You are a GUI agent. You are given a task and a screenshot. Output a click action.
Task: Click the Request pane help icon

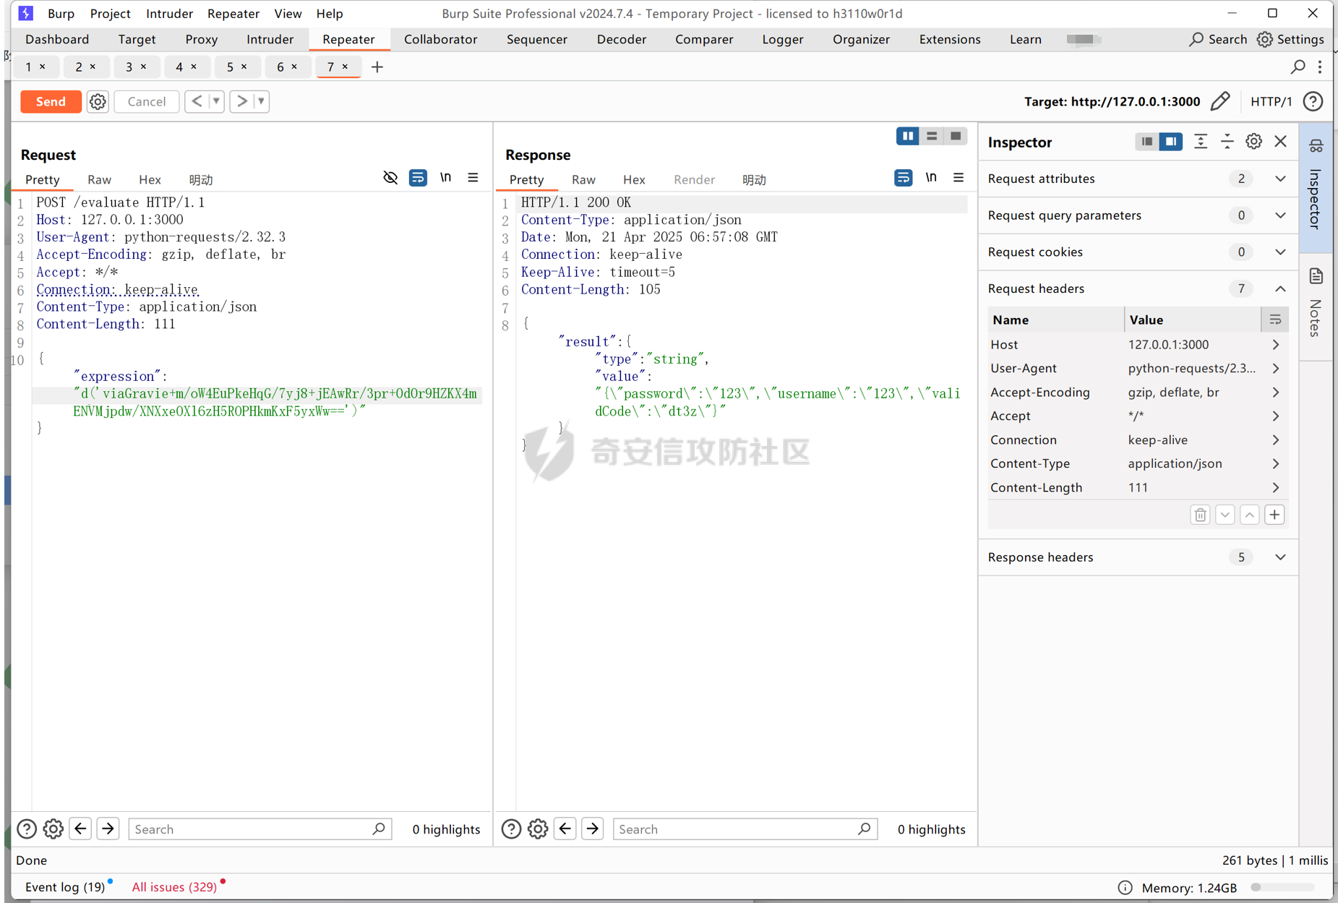click(x=27, y=829)
